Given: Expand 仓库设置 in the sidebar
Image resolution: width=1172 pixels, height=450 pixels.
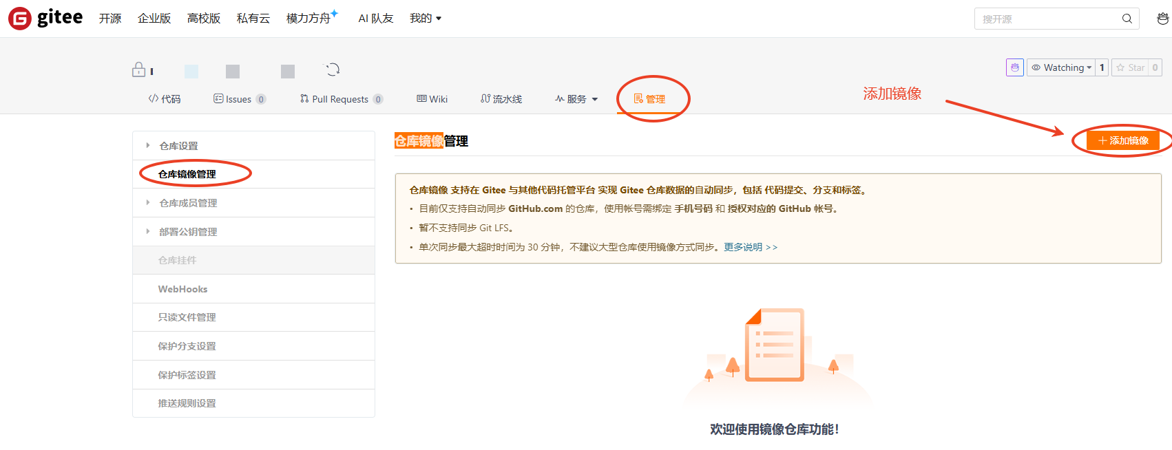Looking at the screenshot, I should 178,146.
